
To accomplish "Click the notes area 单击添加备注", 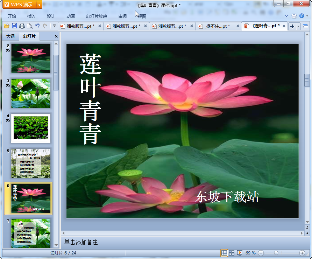I will (81, 242).
